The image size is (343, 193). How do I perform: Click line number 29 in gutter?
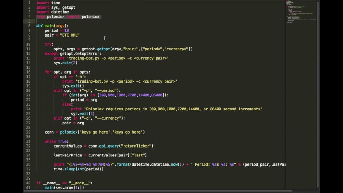(29, 132)
